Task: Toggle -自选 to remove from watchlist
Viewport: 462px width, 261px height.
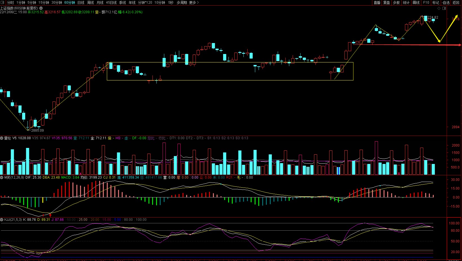Action: [446, 3]
